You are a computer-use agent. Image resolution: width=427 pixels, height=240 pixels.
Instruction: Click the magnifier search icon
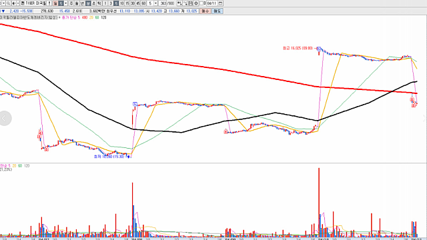tap(9, 3)
